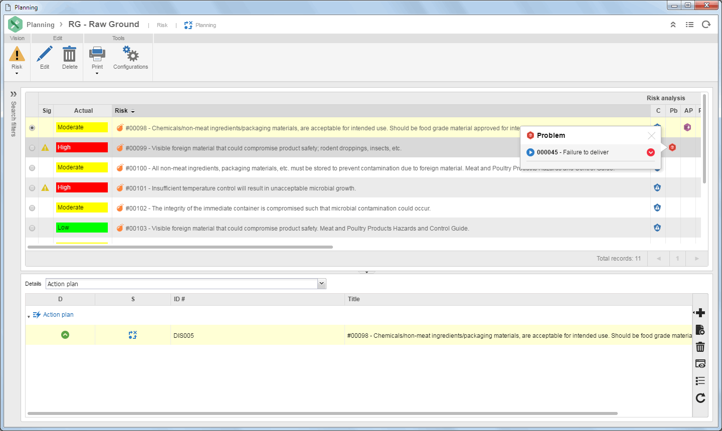This screenshot has height=431, width=722.
Task: Click the Low green level cell
Action: [x=82, y=228]
